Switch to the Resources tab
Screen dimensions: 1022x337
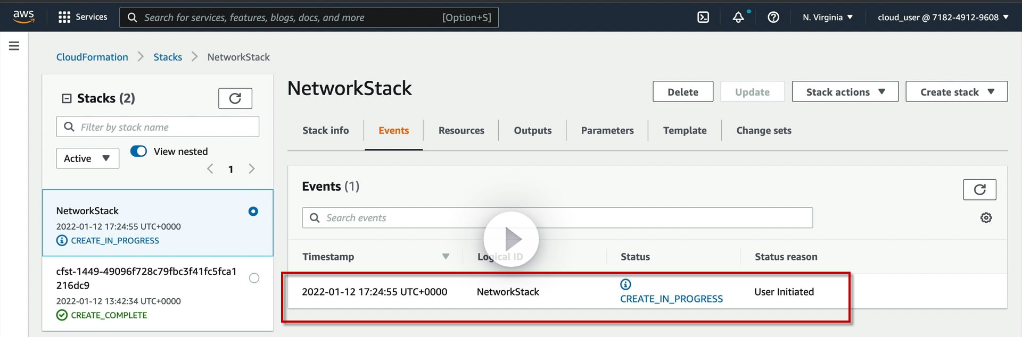click(461, 131)
